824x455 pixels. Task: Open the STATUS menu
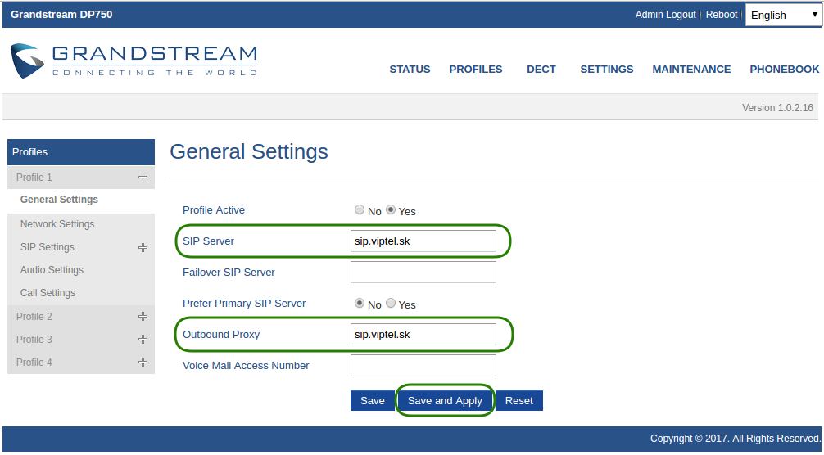(x=410, y=70)
